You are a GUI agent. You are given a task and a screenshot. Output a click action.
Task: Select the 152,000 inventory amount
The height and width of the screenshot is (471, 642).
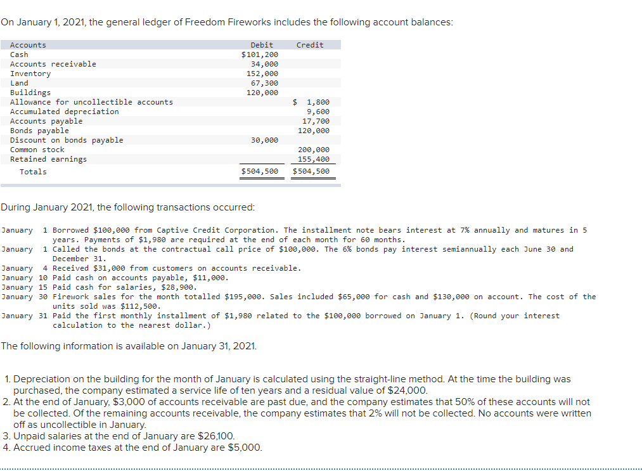(x=262, y=74)
